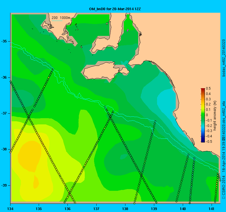Click the '0.4' color bar label
This screenshot has width=226, height=212.
(x=208, y=94)
